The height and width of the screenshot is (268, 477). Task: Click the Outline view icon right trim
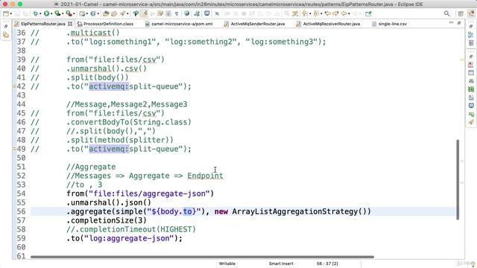471,35
